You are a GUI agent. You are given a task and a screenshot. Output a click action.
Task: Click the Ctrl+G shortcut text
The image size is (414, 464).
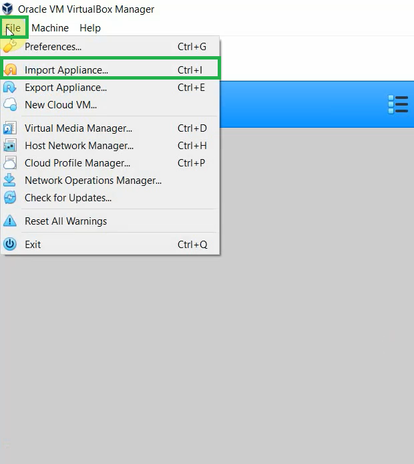(x=192, y=47)
